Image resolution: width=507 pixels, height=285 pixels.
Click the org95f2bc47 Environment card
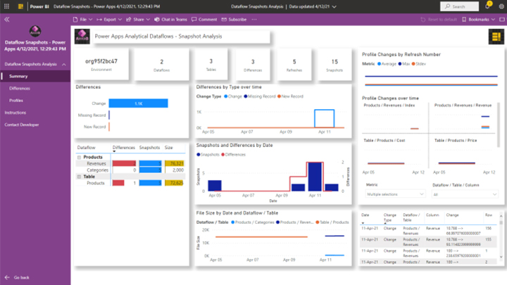coord(101,64)
